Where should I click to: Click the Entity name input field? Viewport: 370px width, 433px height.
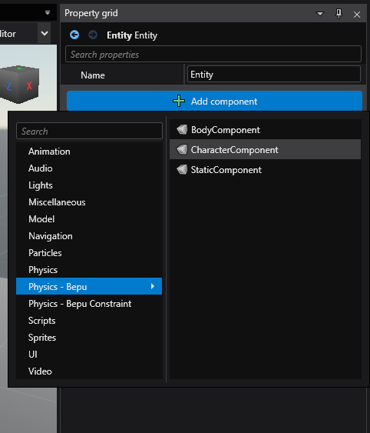(274, 74)
